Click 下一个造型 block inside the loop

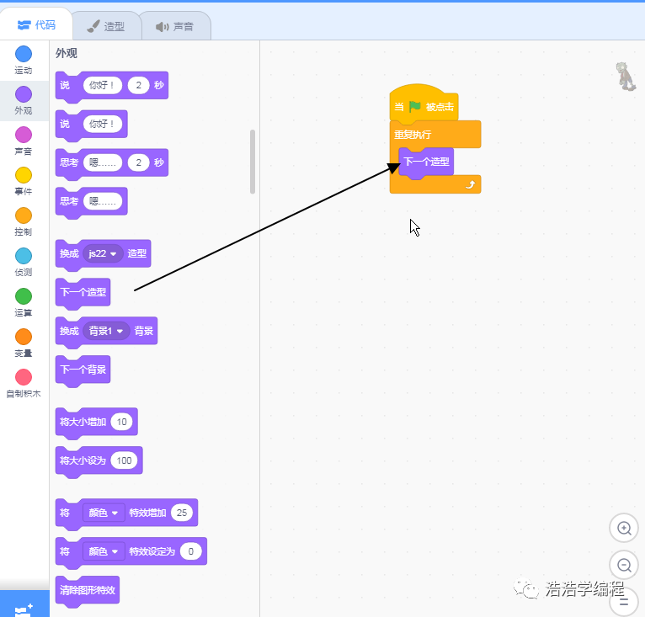click(426, 162)
